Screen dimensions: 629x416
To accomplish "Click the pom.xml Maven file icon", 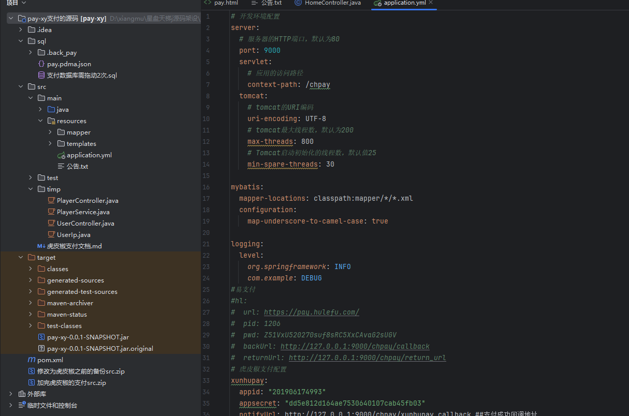I will tap(32, 360).
